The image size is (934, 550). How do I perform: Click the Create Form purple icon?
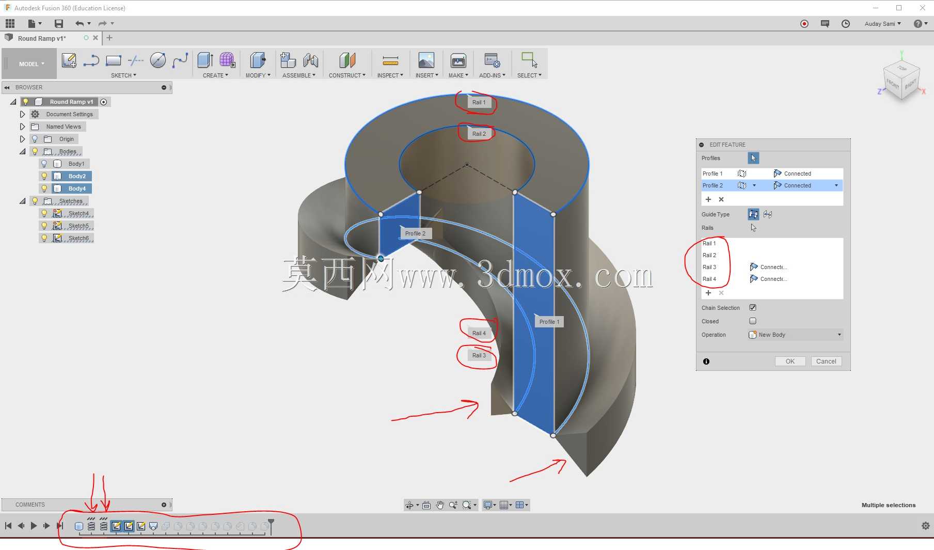coord(227,60)
